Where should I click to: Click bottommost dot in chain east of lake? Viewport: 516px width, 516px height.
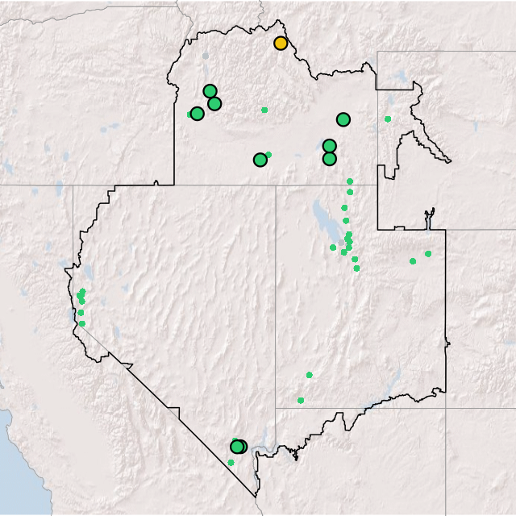pyautogui.click(x=356, y=268)
